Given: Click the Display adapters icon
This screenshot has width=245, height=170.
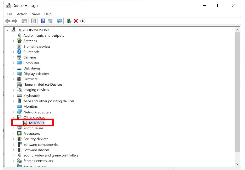Looking at the screenshot, I should [x=19, y=74].
